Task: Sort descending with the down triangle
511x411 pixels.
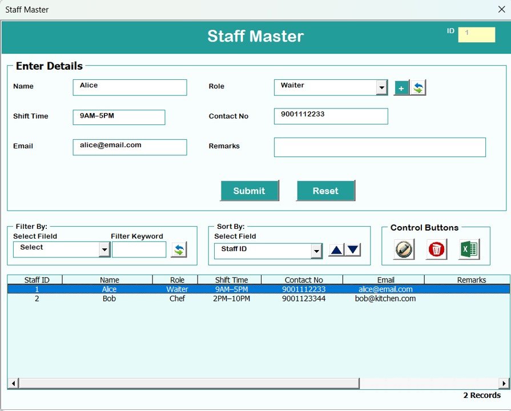Action: 353,251
